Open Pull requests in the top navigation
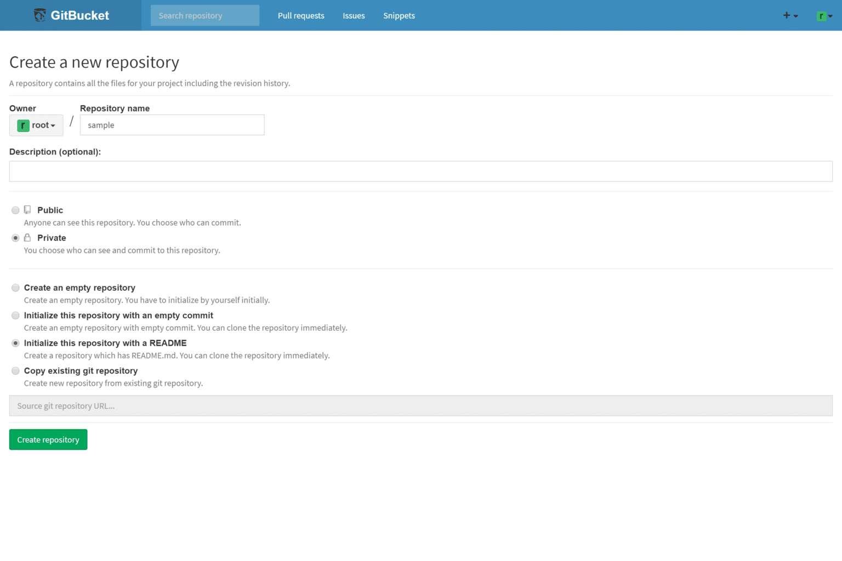 (301, 16)
